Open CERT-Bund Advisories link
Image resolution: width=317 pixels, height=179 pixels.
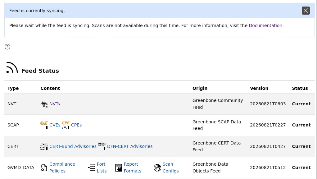click(x=73, y=146)
